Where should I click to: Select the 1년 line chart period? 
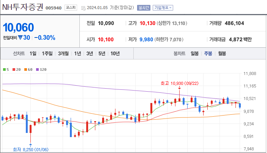(77, 53)
